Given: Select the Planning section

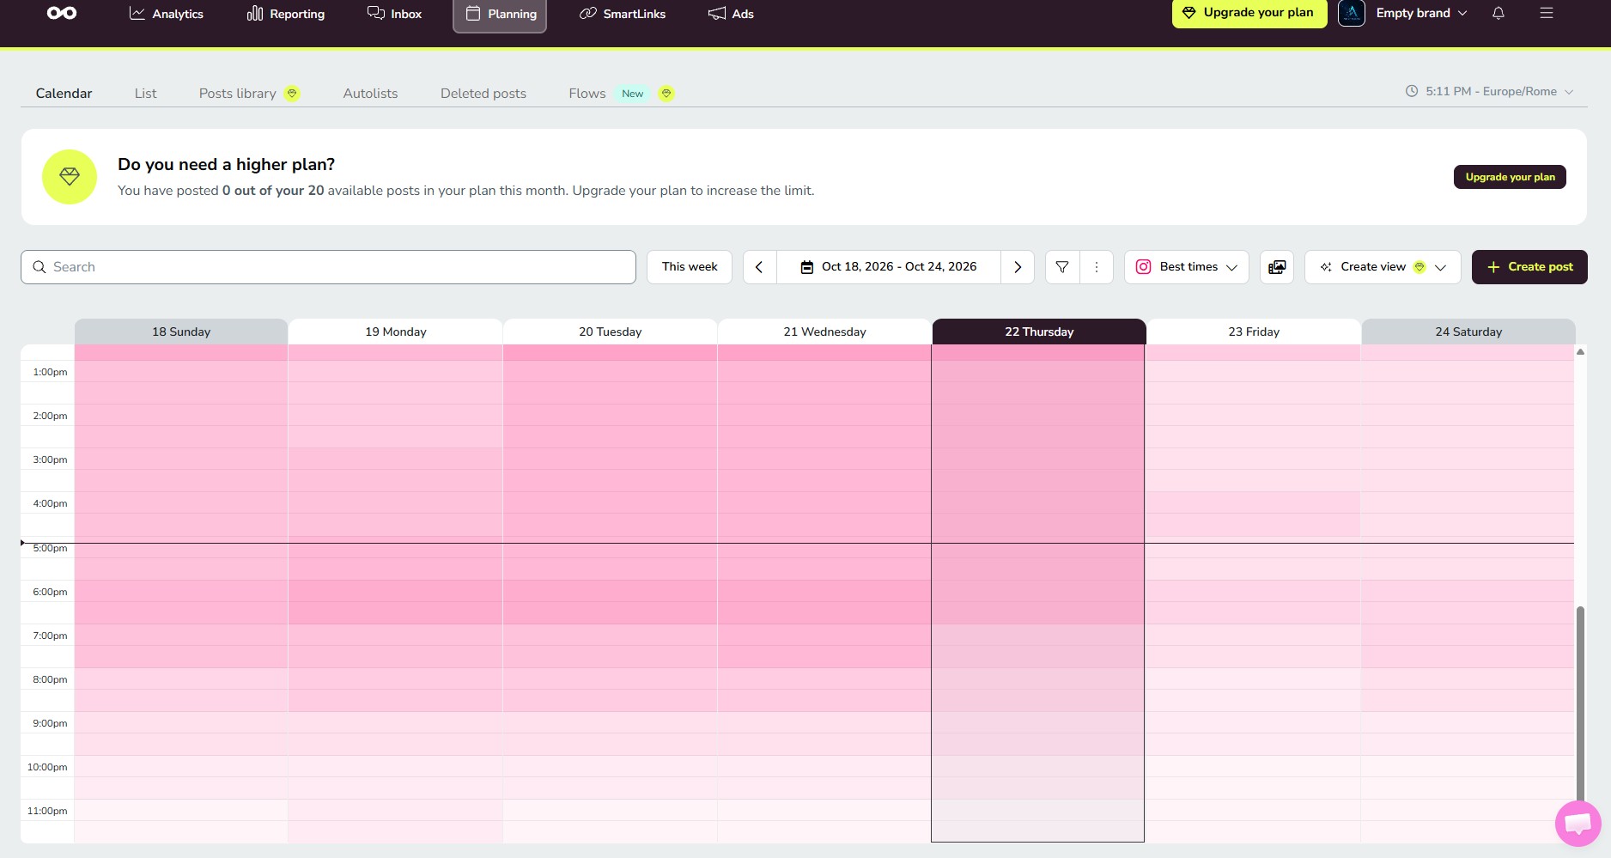Looking at the screenshot, I should pyautogui.click(x=500, y=15).
